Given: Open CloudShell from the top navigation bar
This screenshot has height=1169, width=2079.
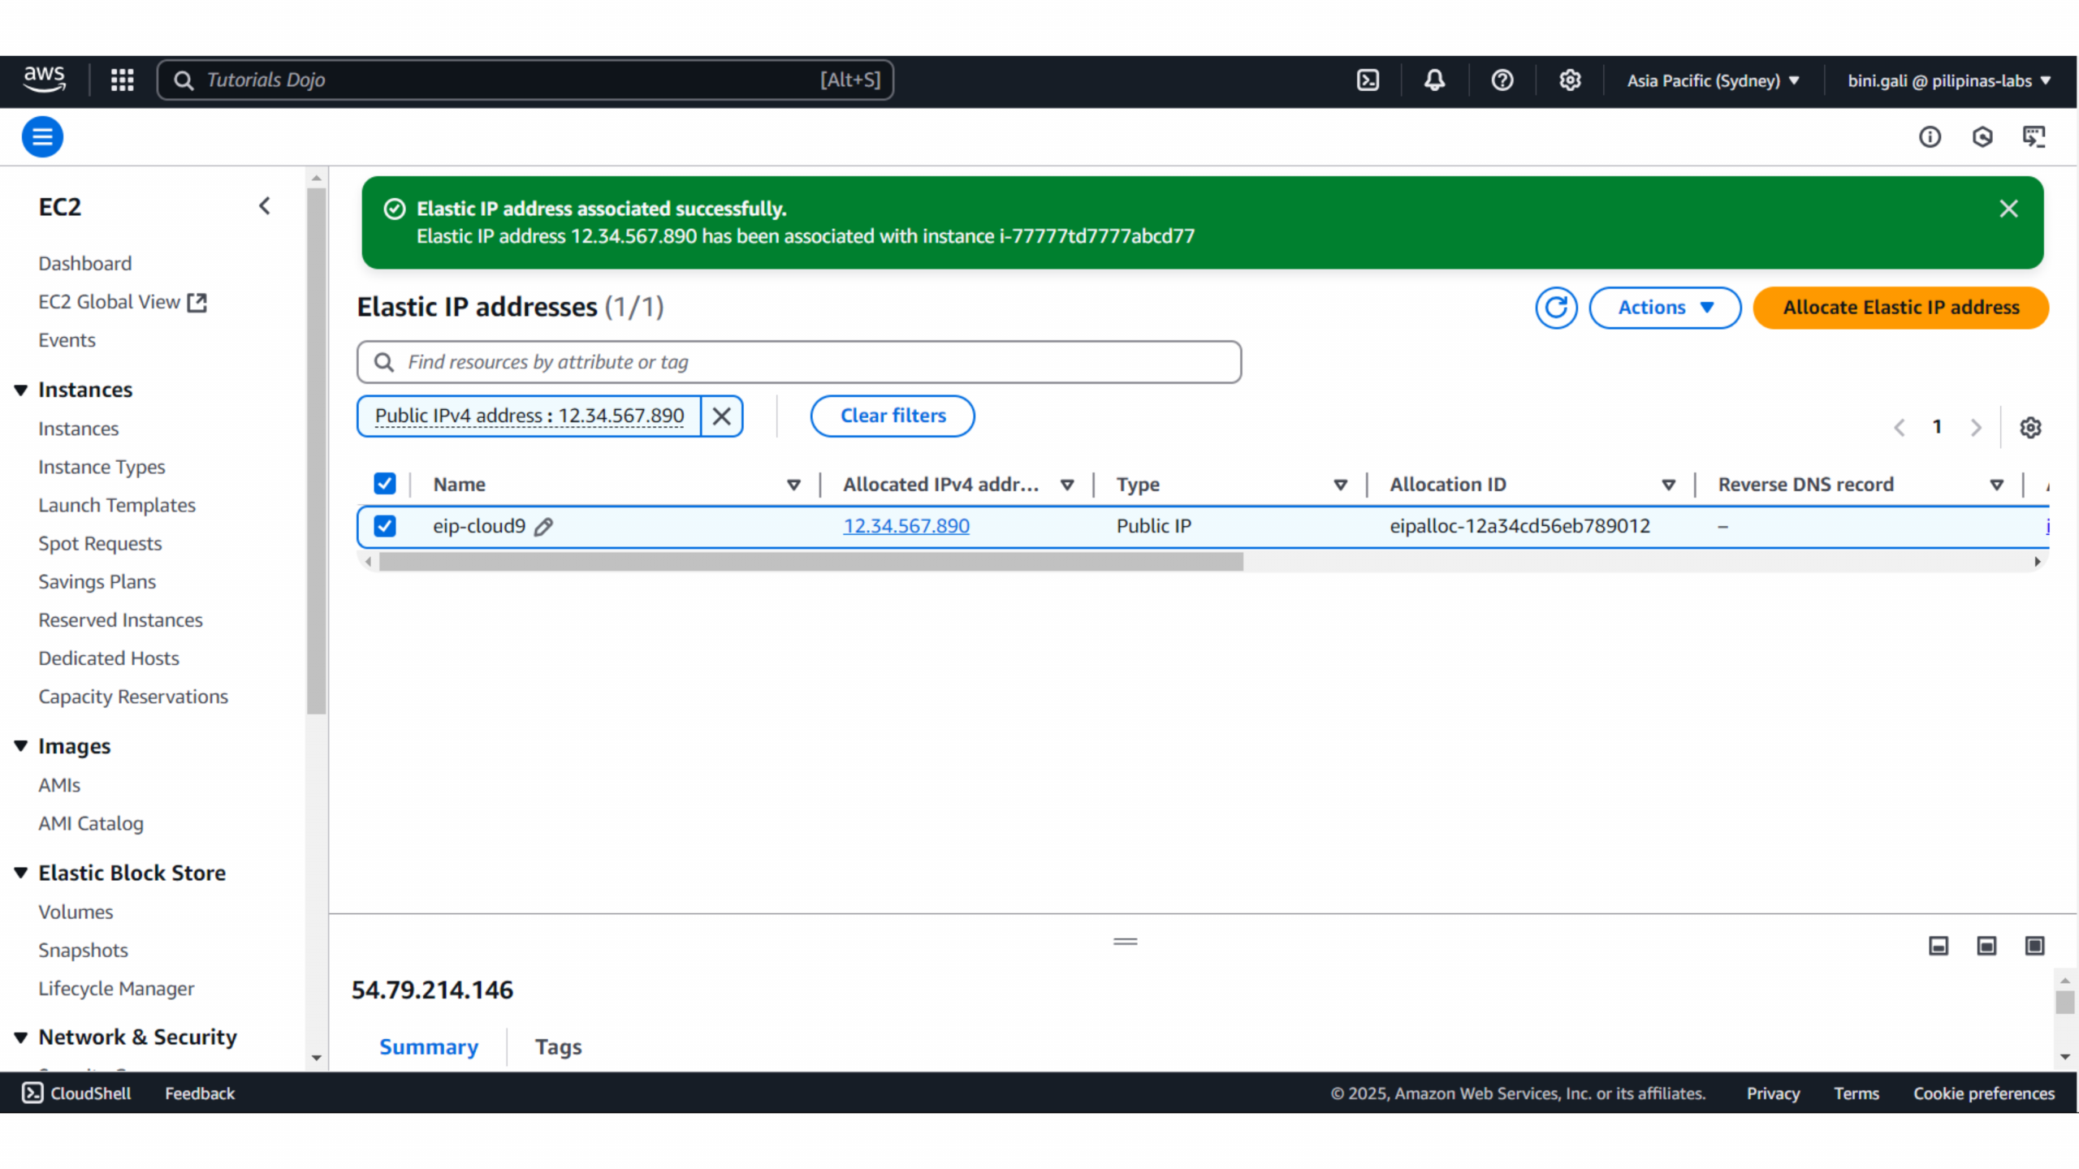Looking at the screenshot, I should [1368, 80].
